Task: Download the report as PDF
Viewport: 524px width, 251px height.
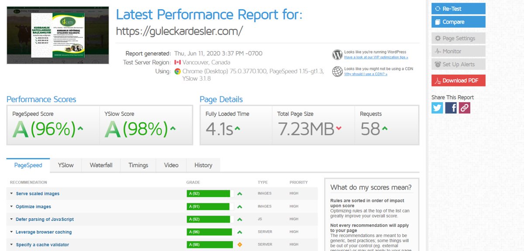Action: coord(458,80)
